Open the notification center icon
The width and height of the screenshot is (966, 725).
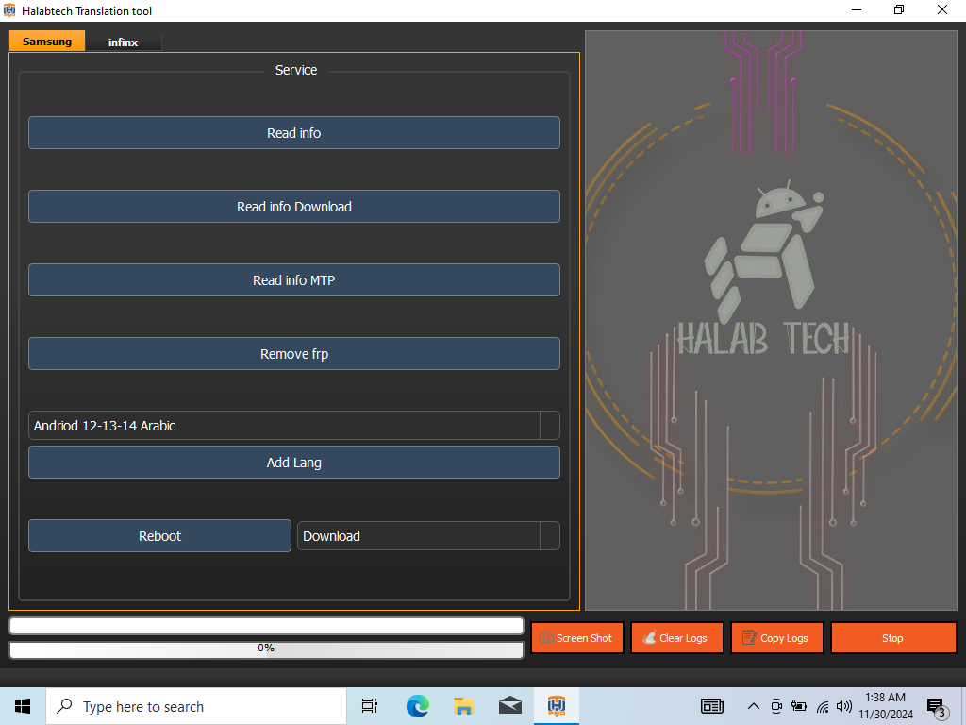click(x=937, y=707)
